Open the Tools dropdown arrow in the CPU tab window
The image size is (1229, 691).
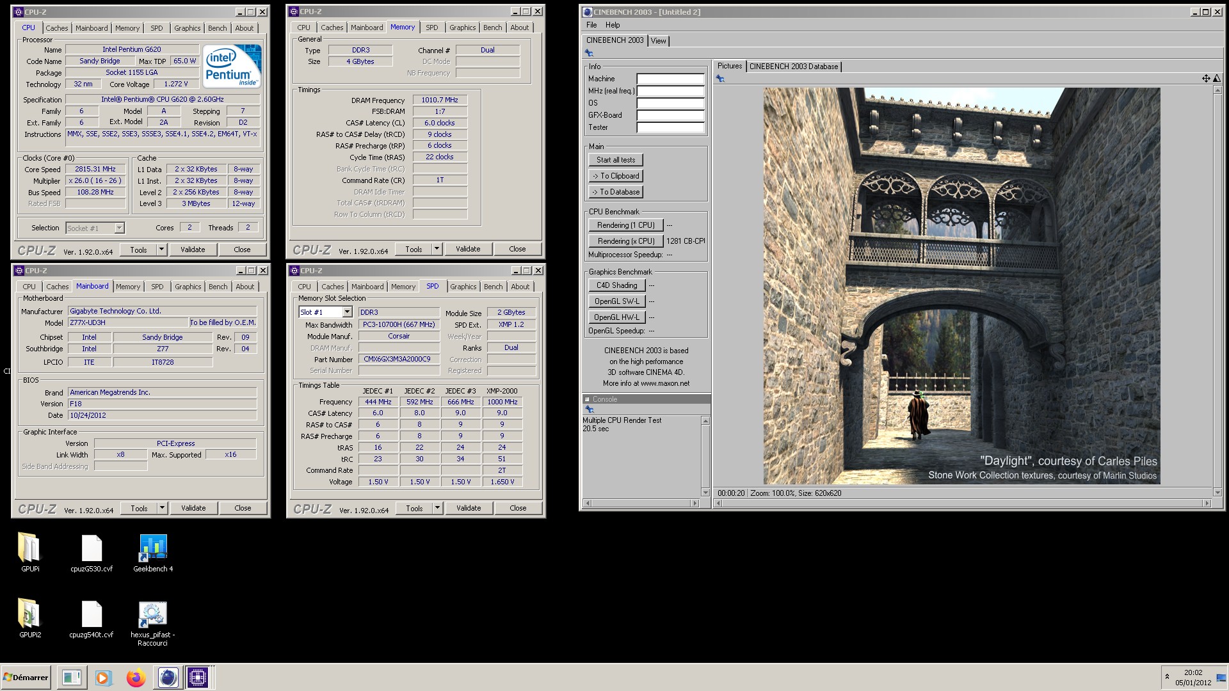pyautogui.click(x=161, y=250)
